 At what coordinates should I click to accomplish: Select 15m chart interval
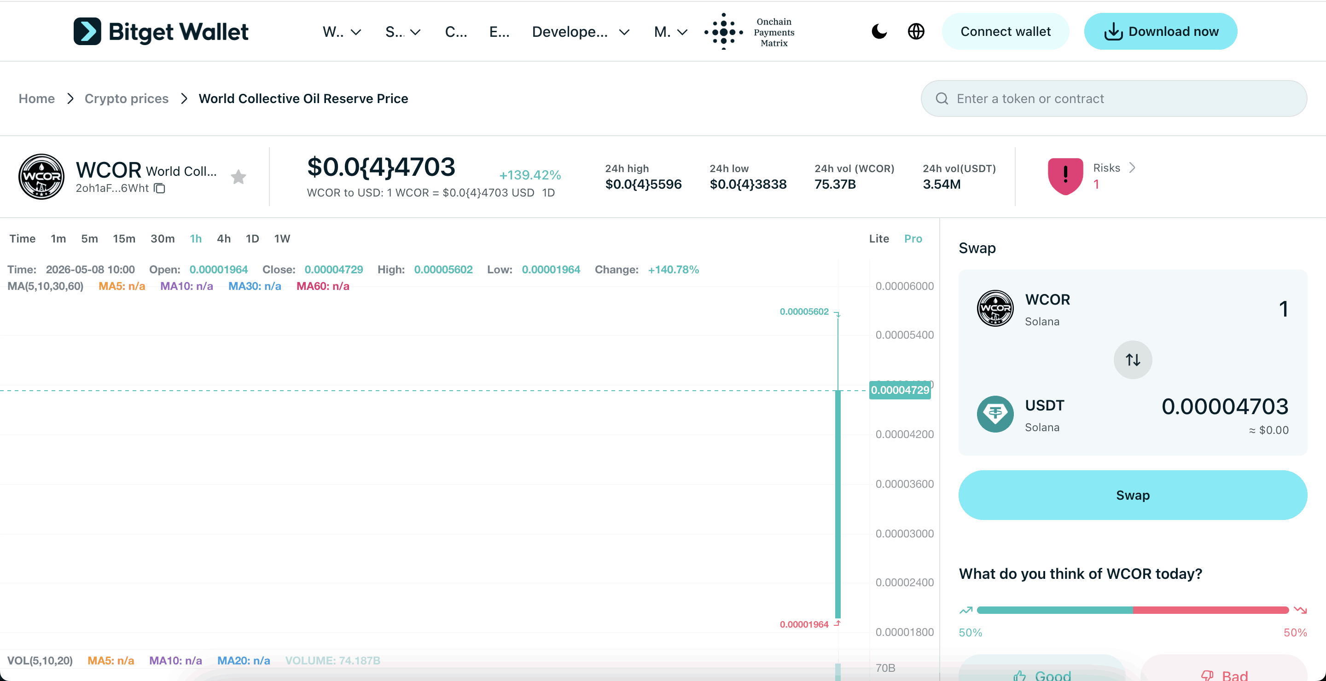[x=123, y=239]
